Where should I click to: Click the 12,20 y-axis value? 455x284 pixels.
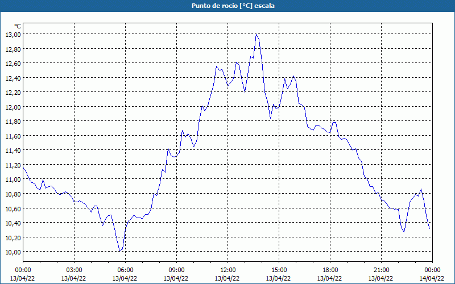(13, 93)
